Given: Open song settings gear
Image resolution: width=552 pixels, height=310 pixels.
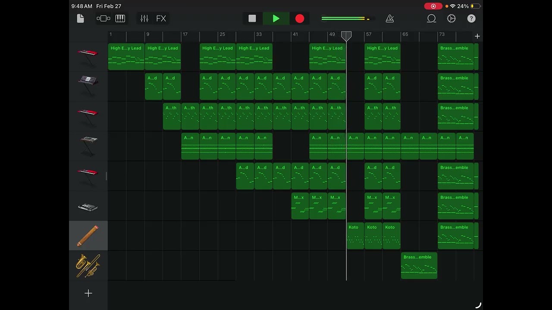Looking at the screenshot, I should click(451, 19).
